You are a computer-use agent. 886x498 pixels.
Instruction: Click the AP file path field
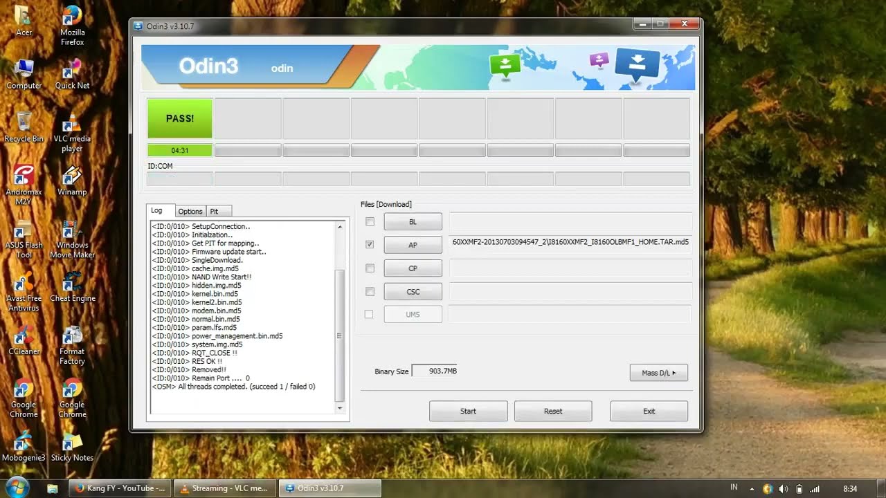pyautogui.click(x=570, y=243)
